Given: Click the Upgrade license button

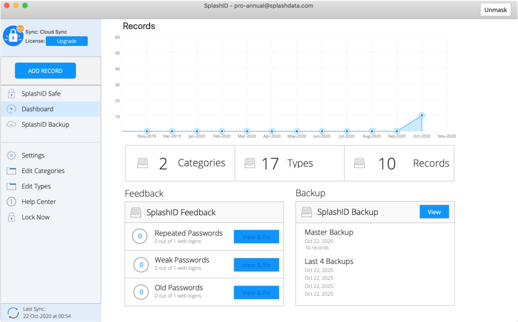Looking at the screenshot, I should click(x=67, y=41).
